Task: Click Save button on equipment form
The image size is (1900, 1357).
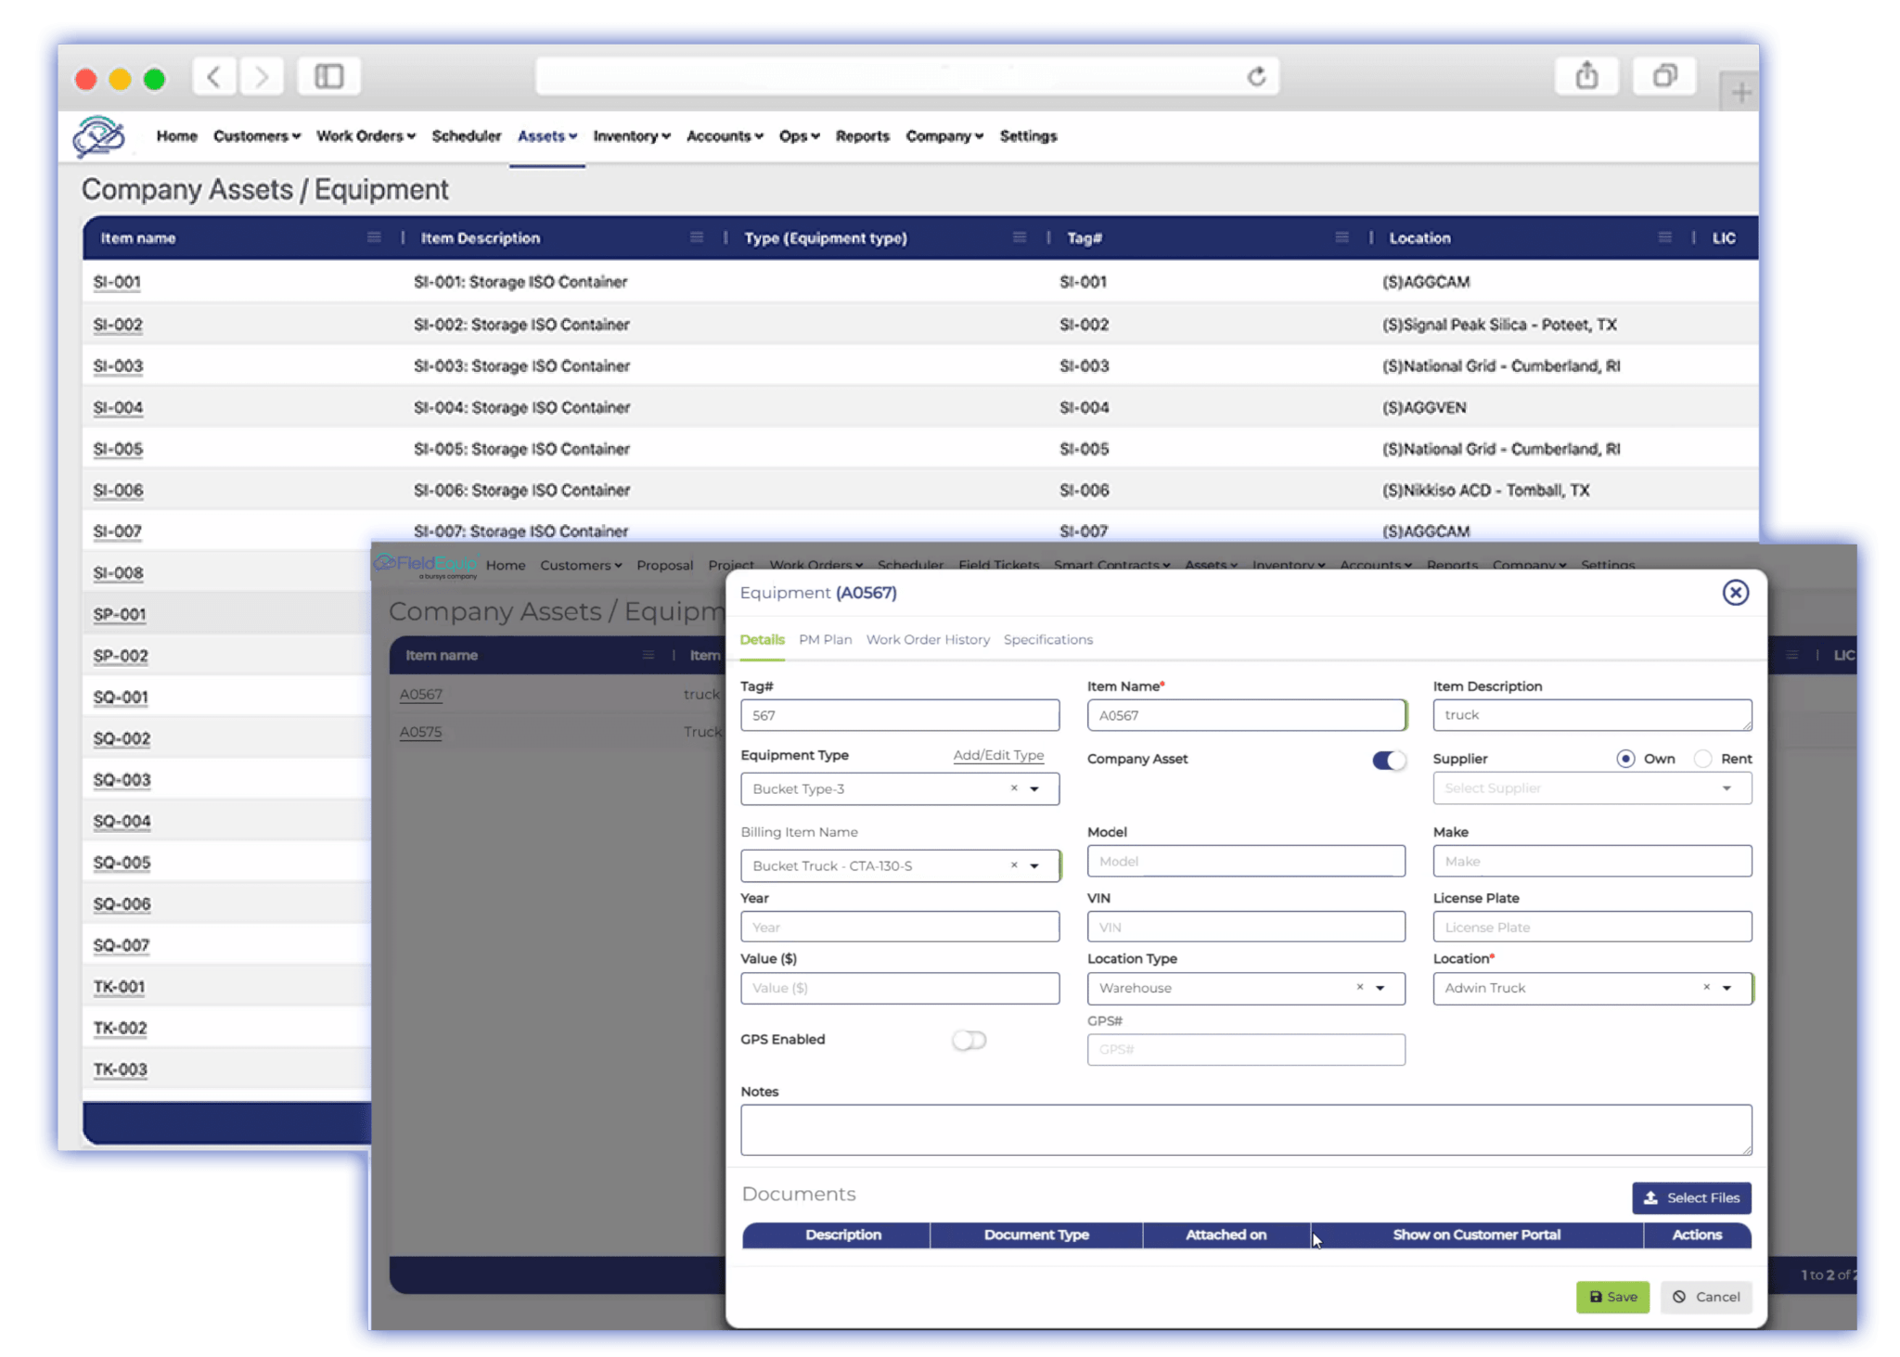Action: [1611, 1295]
